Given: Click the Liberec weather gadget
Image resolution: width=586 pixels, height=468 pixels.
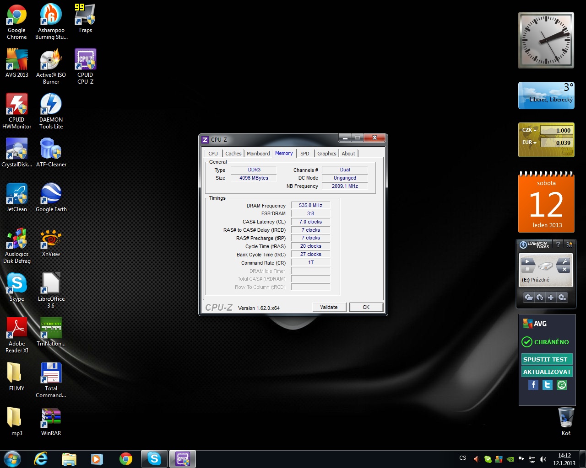Looking at the screenshot, I should click(546, 96).
